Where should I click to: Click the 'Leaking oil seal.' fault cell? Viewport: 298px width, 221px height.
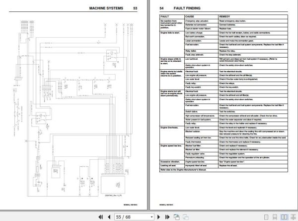tap(172, 166)
